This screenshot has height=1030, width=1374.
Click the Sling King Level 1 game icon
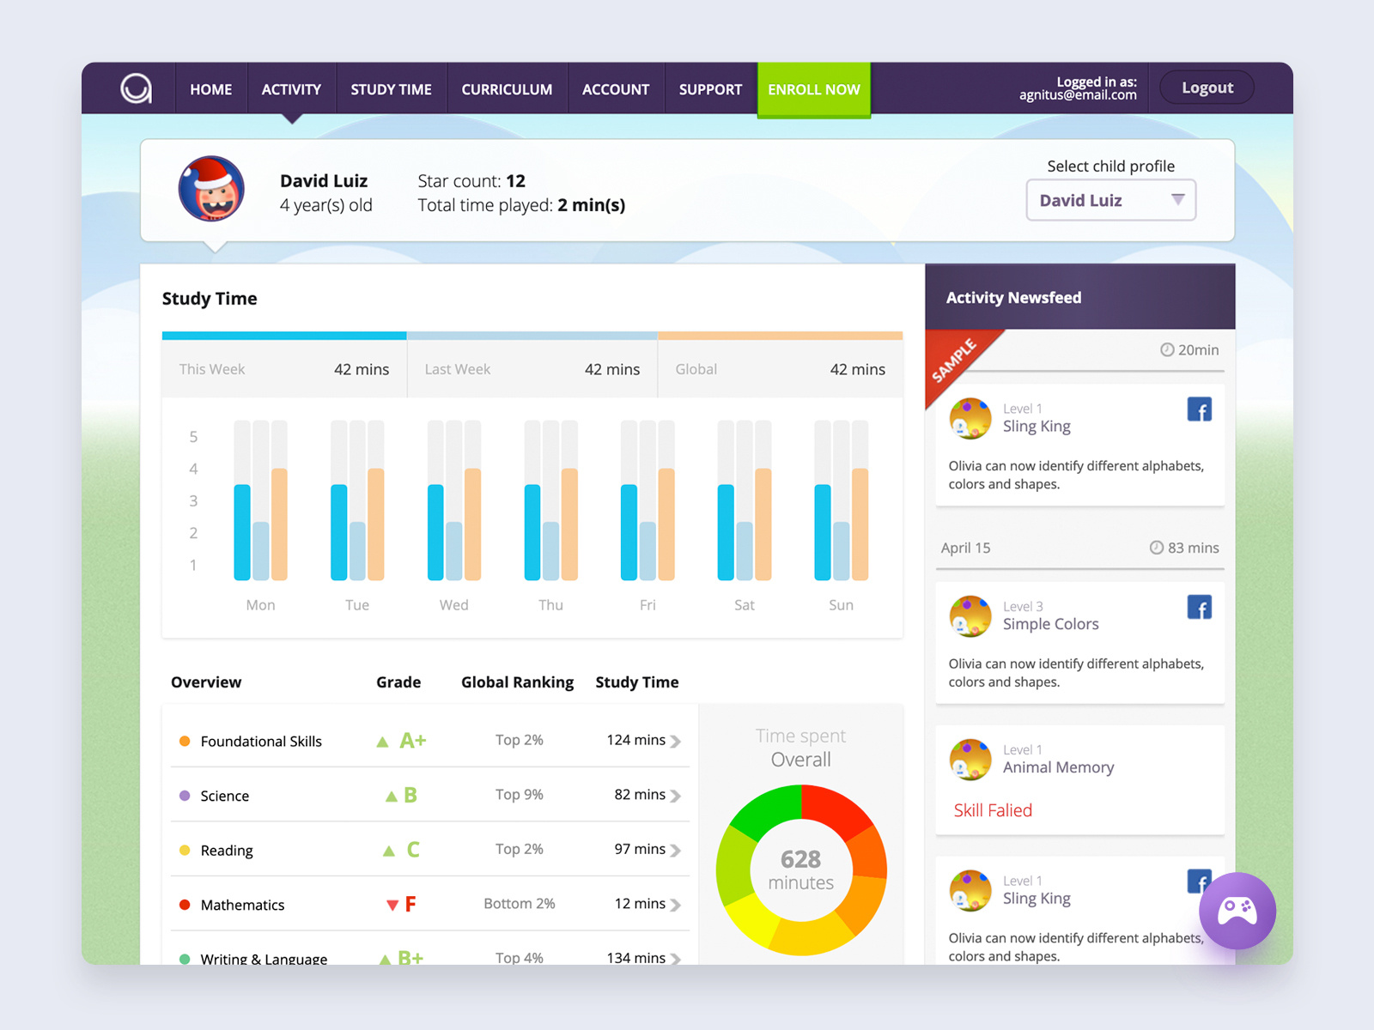point(970,419)
